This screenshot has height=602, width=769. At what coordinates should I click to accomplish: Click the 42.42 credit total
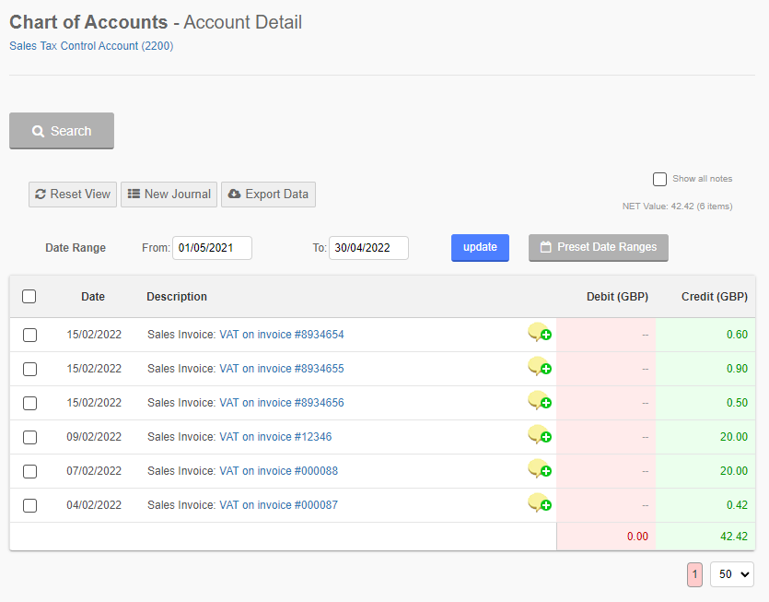[734, 537]
